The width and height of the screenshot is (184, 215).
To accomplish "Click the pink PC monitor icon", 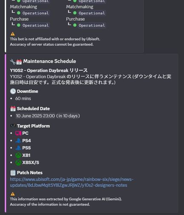I will pos(18,133).
